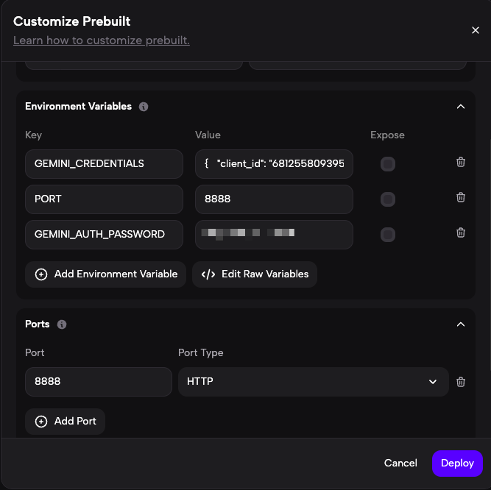Delete the 8888 HTTP port entry

click(x=461, y=382)
